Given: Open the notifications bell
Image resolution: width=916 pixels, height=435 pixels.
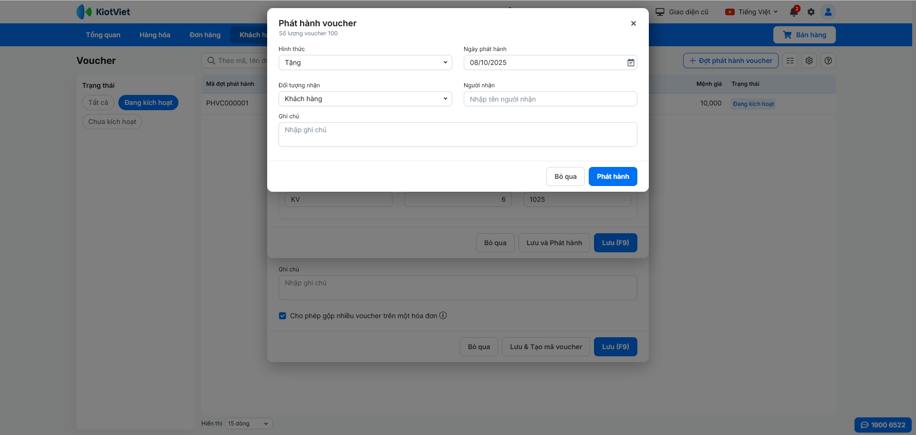Looking at the screenshot, I should (x=794, y=12).
